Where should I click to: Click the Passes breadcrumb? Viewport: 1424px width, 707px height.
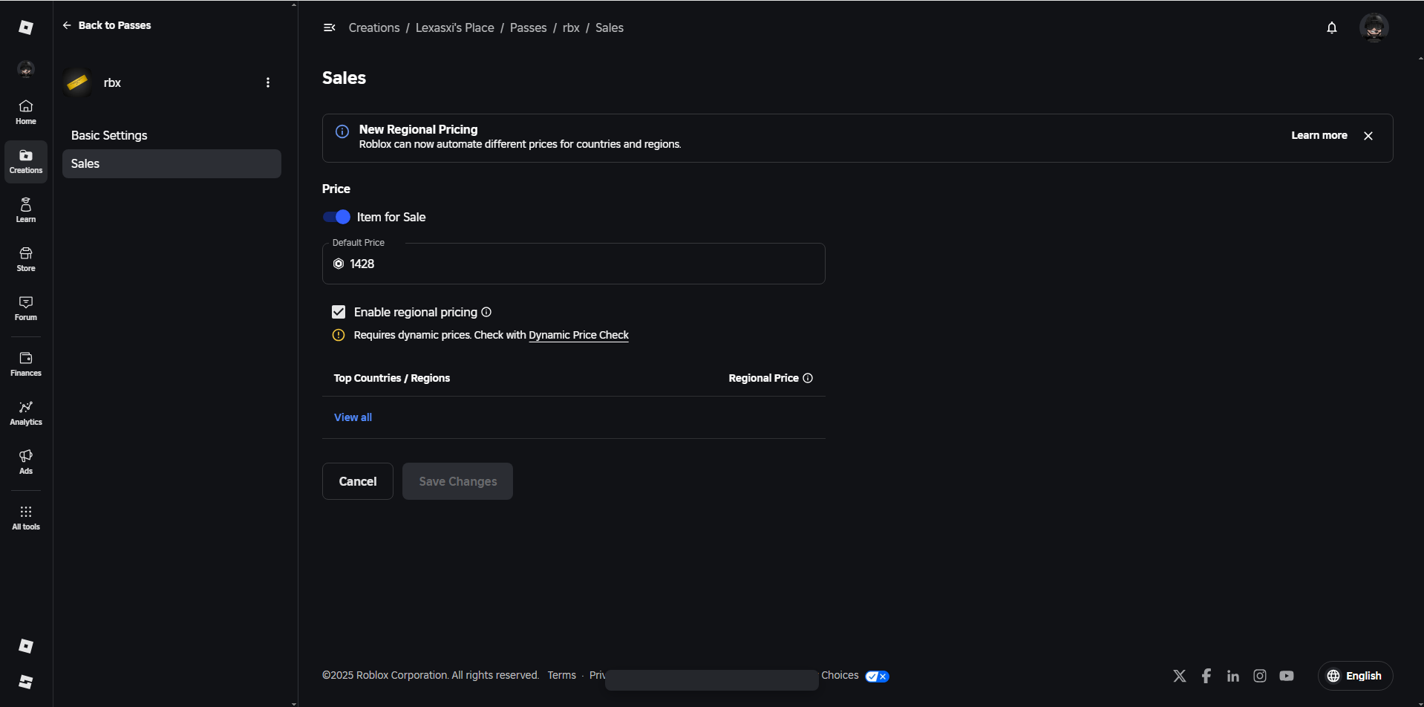pyautogui.click(x=528, y=27)
